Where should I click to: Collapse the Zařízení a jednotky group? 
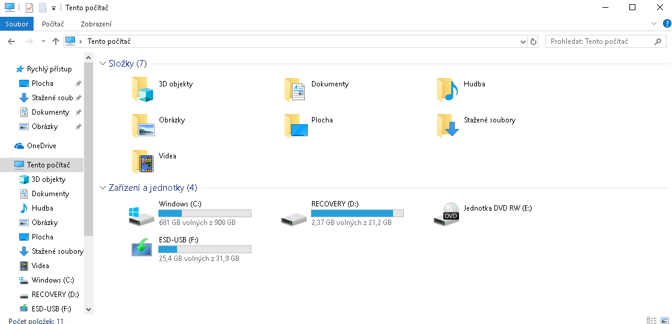[103, 188]
